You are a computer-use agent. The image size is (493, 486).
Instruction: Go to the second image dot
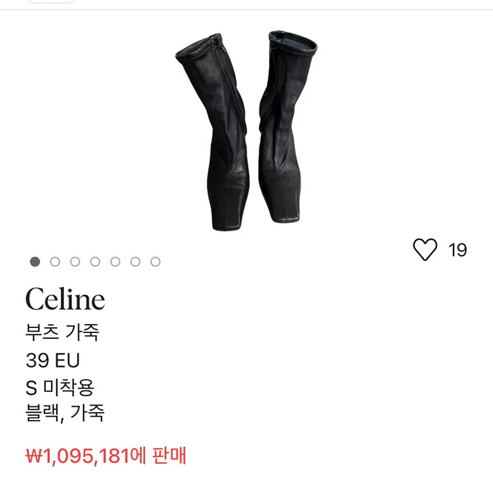(55, 261)
